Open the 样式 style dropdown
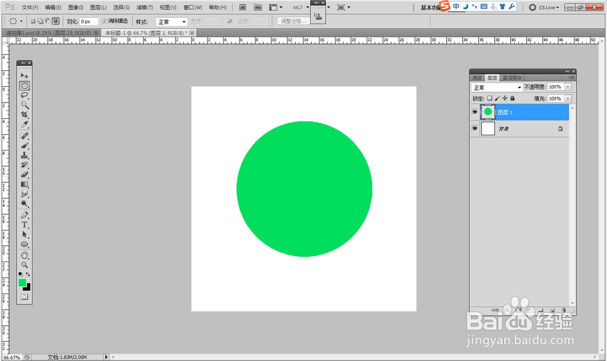Viewport: 607px width, 361px height. pos(172,22)
